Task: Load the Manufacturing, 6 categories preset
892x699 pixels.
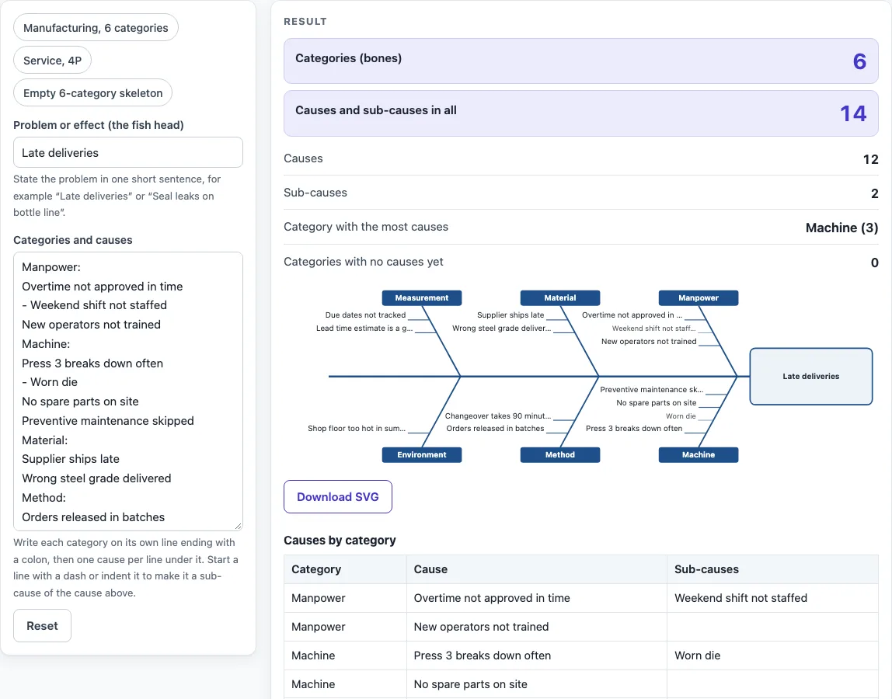Action: pos(96,28)
